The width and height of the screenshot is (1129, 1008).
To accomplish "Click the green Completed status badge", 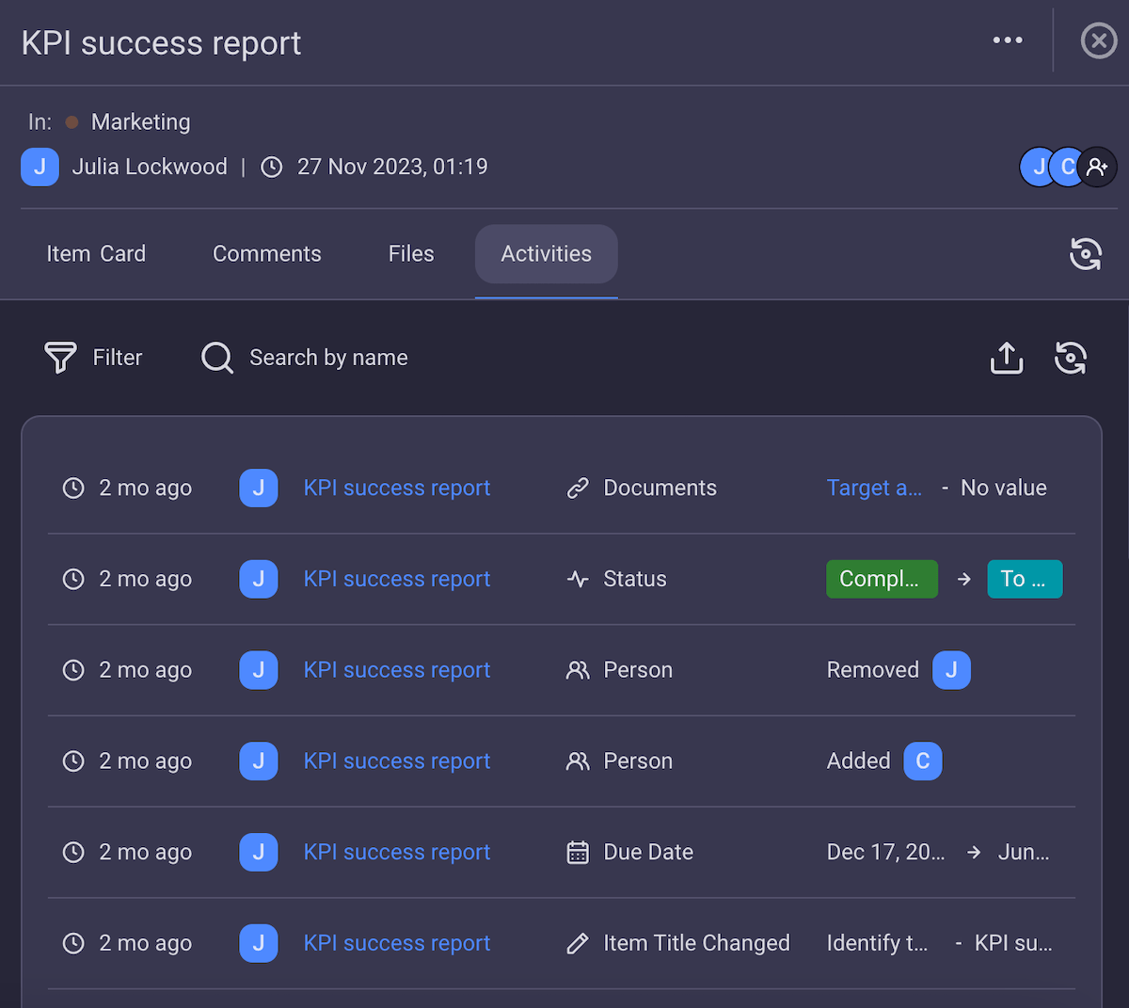I will pyautogui.click(x=881, y=579).
